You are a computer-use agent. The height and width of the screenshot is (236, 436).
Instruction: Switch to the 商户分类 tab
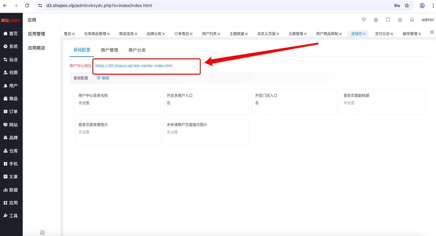pyautogui.click(x=137, y=50)
